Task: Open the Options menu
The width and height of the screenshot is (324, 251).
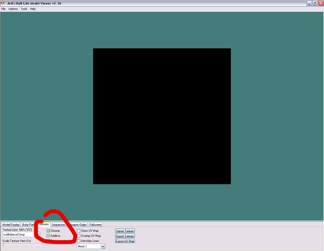Action: coord(13,9)
